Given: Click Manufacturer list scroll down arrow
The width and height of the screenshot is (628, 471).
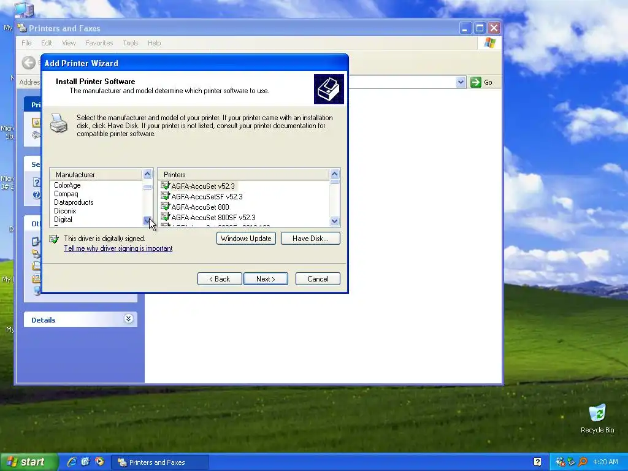Looking at the screenshot, I should [x=147, y=221].
